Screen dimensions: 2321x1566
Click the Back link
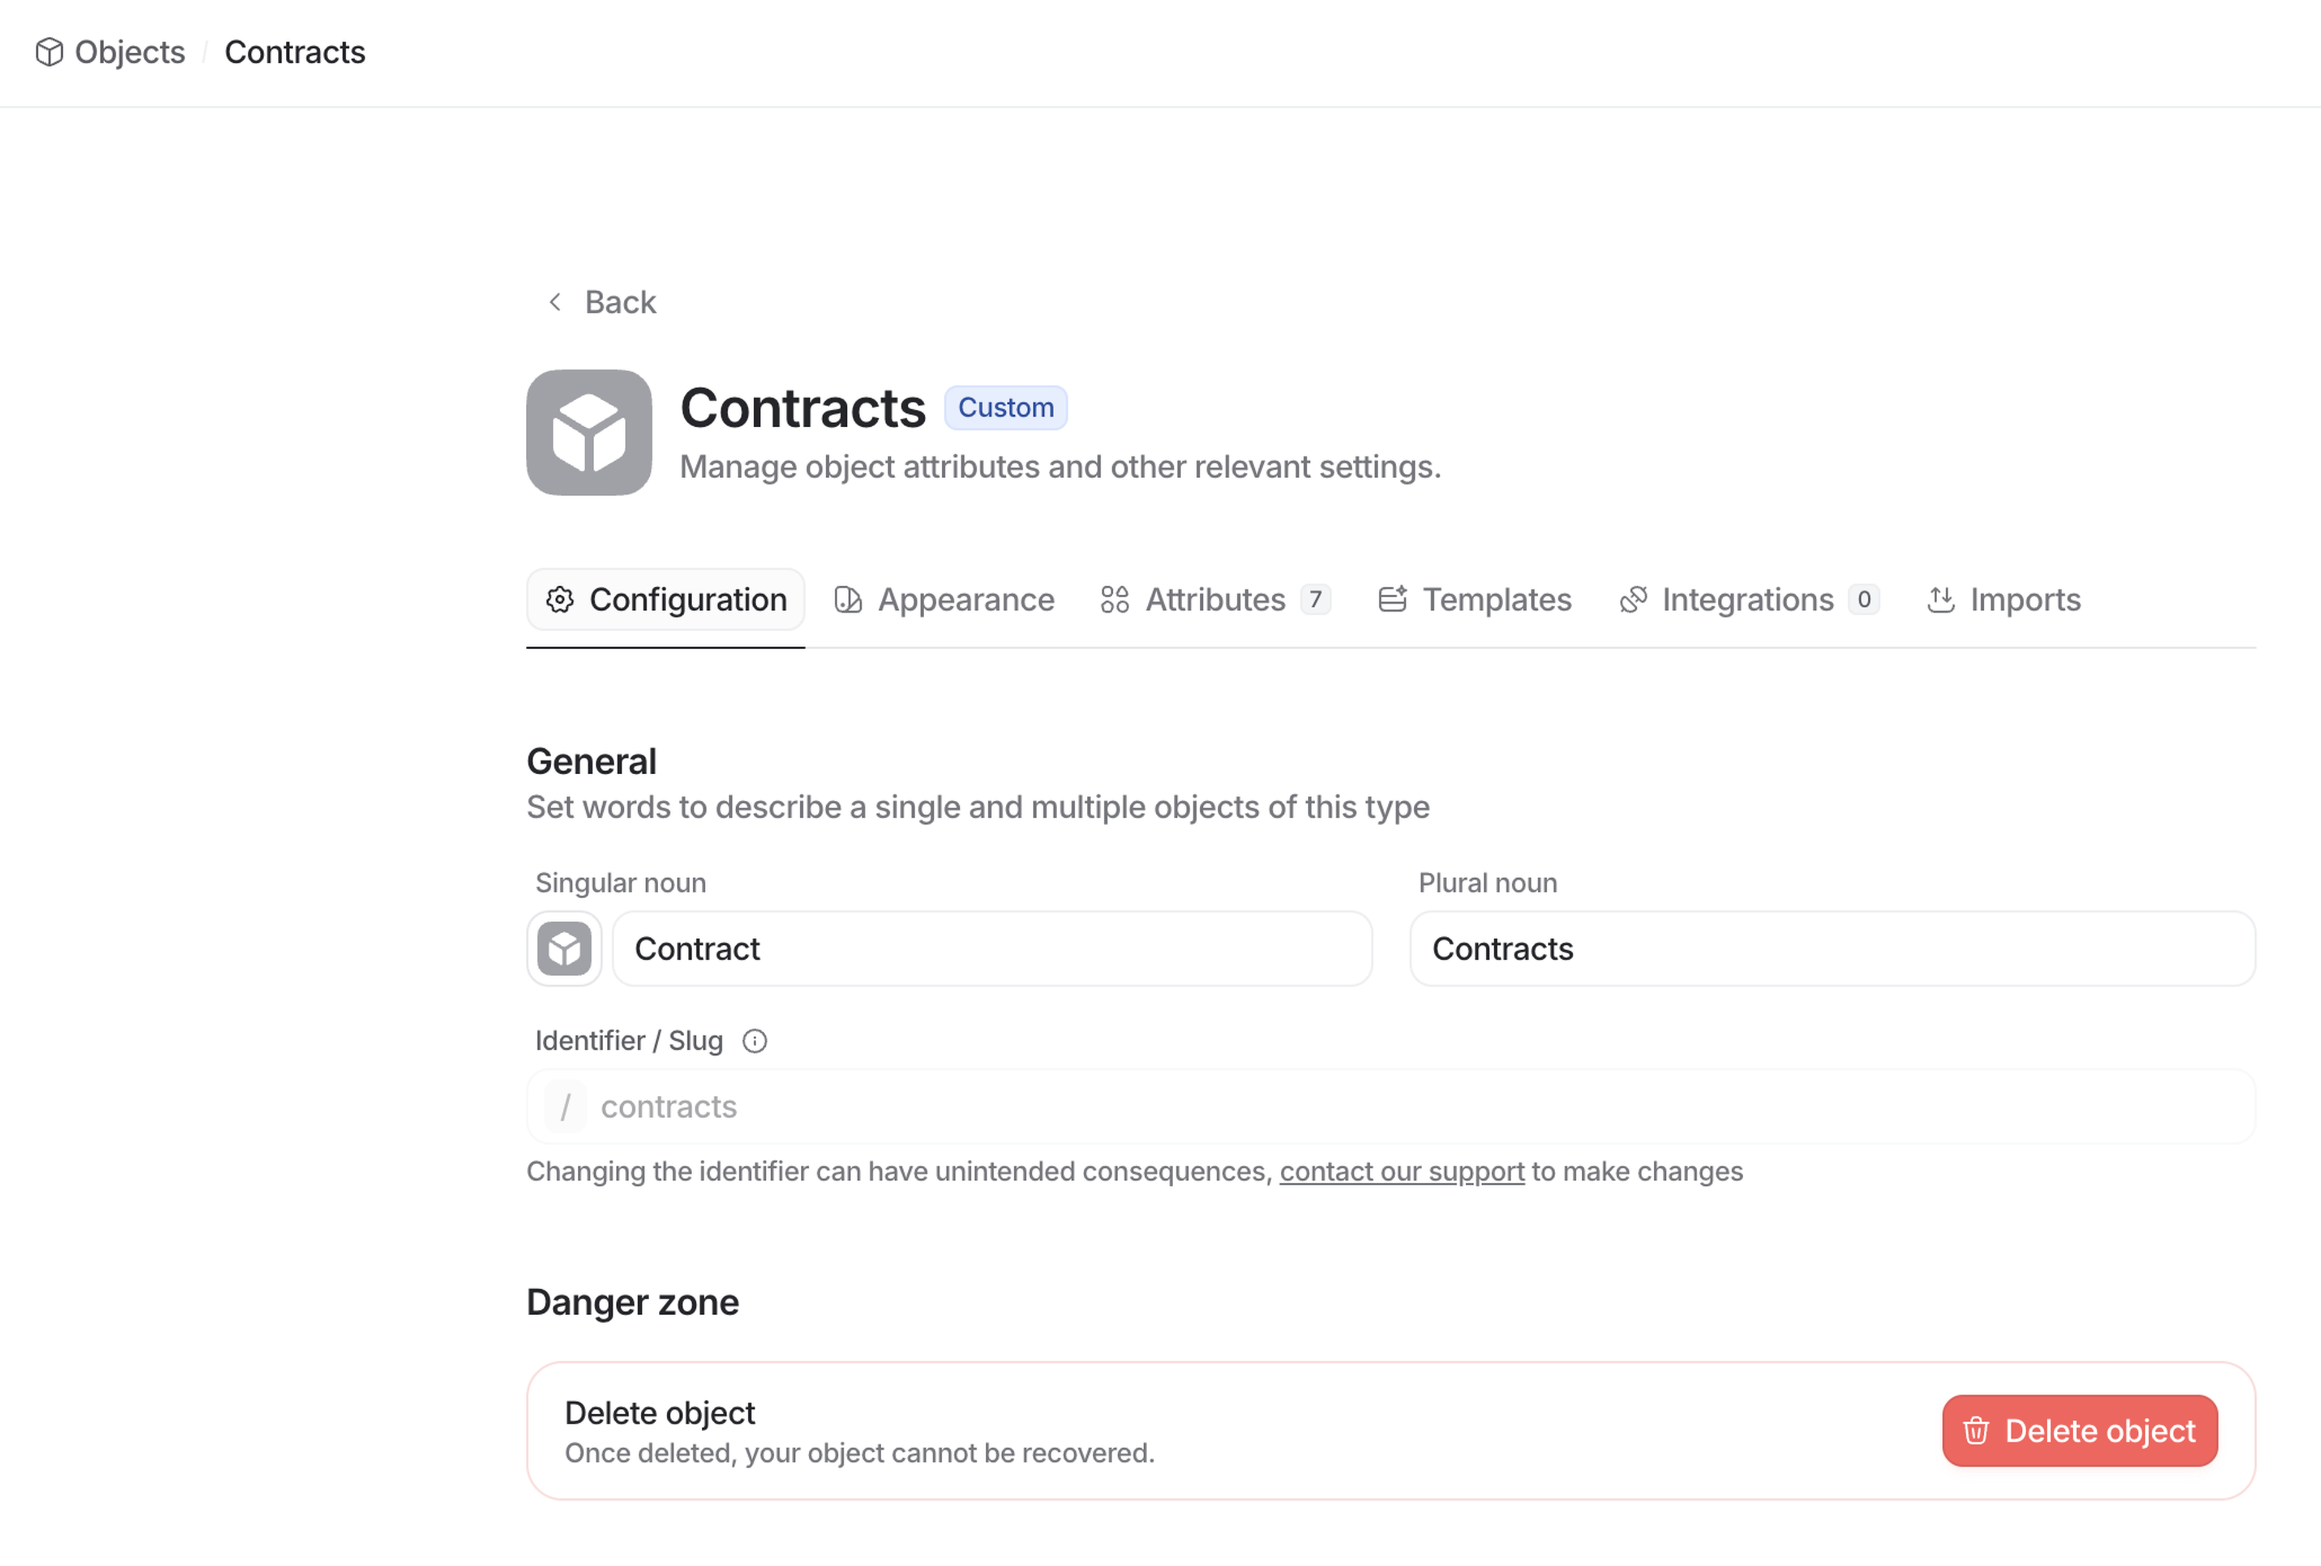tap(620, 302)
